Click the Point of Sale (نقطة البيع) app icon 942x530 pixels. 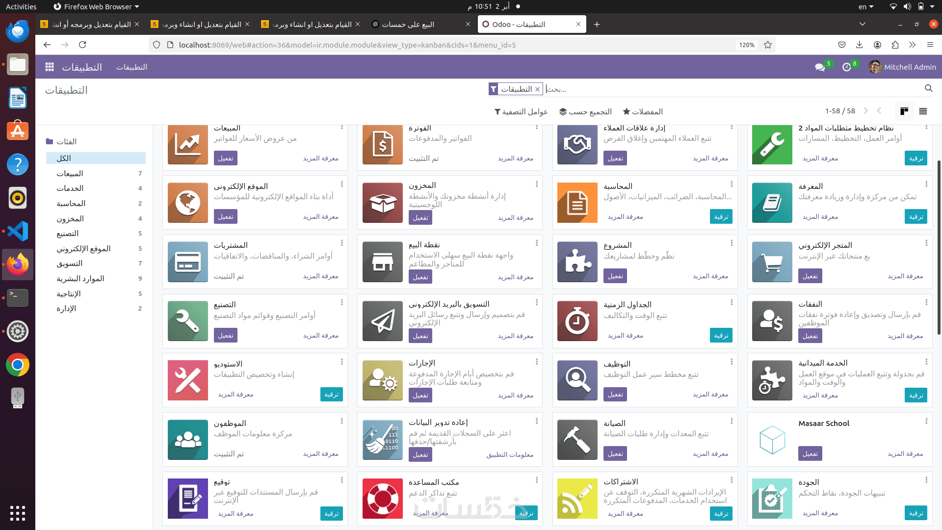tap(382, 262)
